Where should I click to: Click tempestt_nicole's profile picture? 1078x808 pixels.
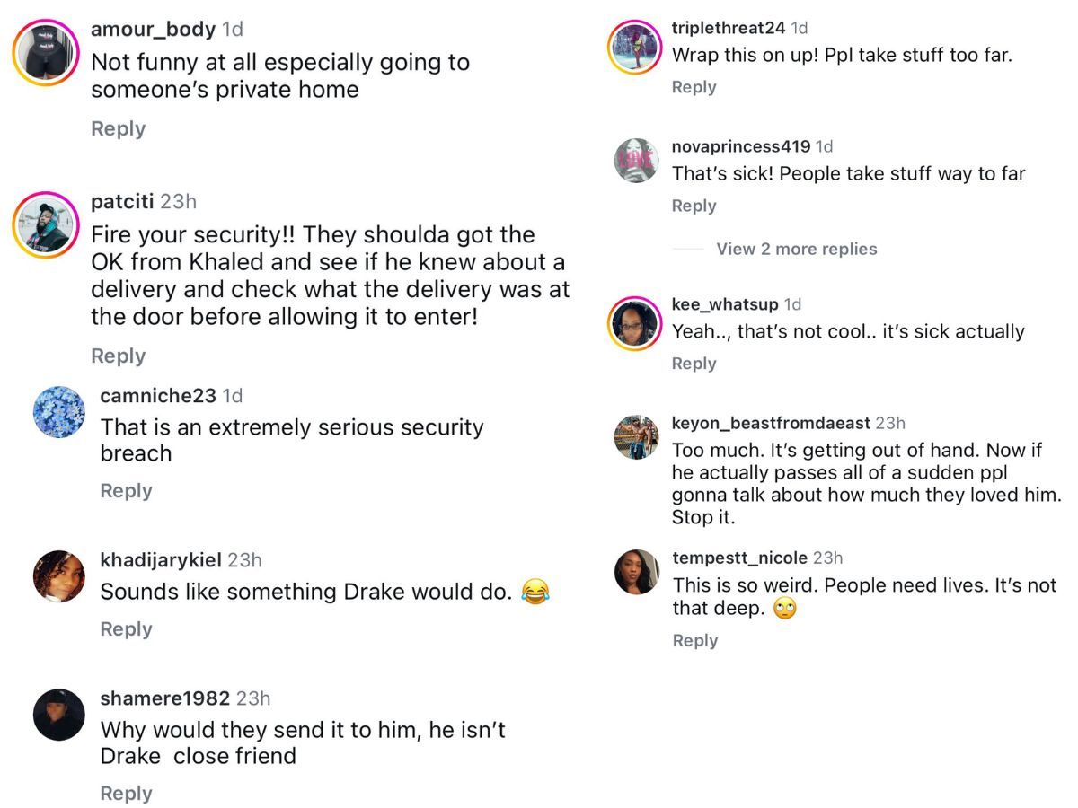pos(636,572)
